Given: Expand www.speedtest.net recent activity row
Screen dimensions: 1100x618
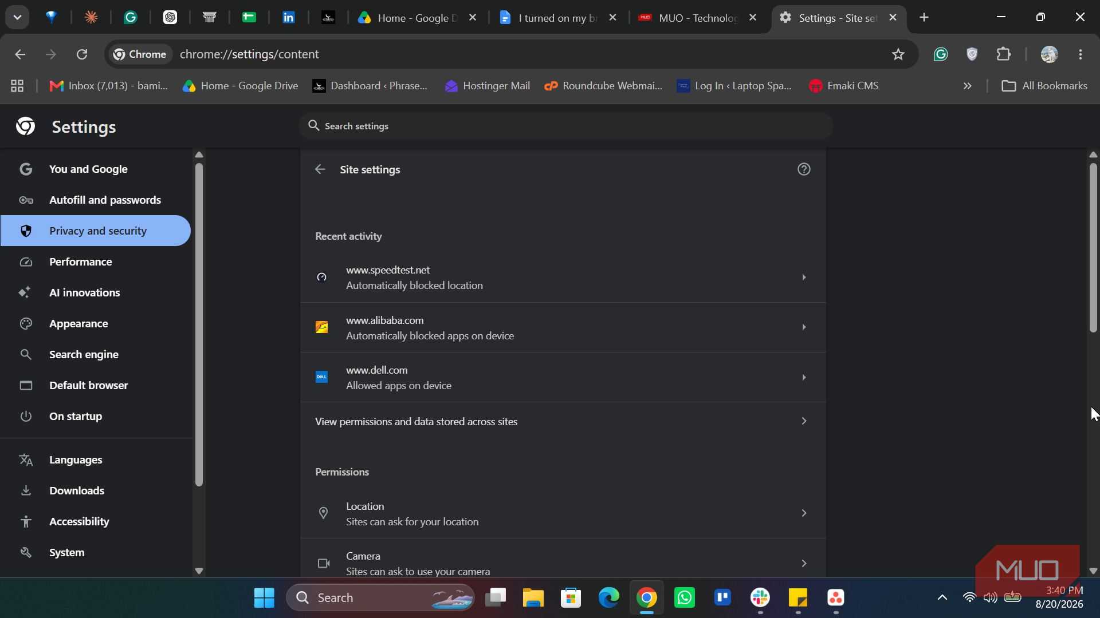Looking at the screenshot, I should point(563,278).
